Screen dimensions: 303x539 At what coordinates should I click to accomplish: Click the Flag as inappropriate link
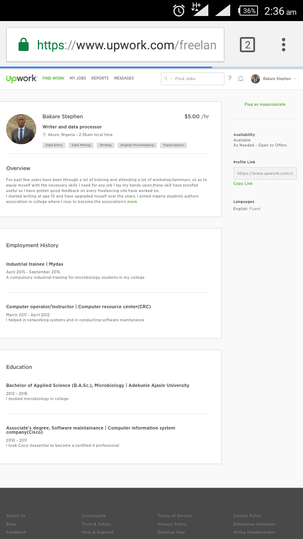[265, 104]
